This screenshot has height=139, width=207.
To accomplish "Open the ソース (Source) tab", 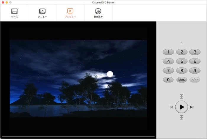I will tap(14, 13).
